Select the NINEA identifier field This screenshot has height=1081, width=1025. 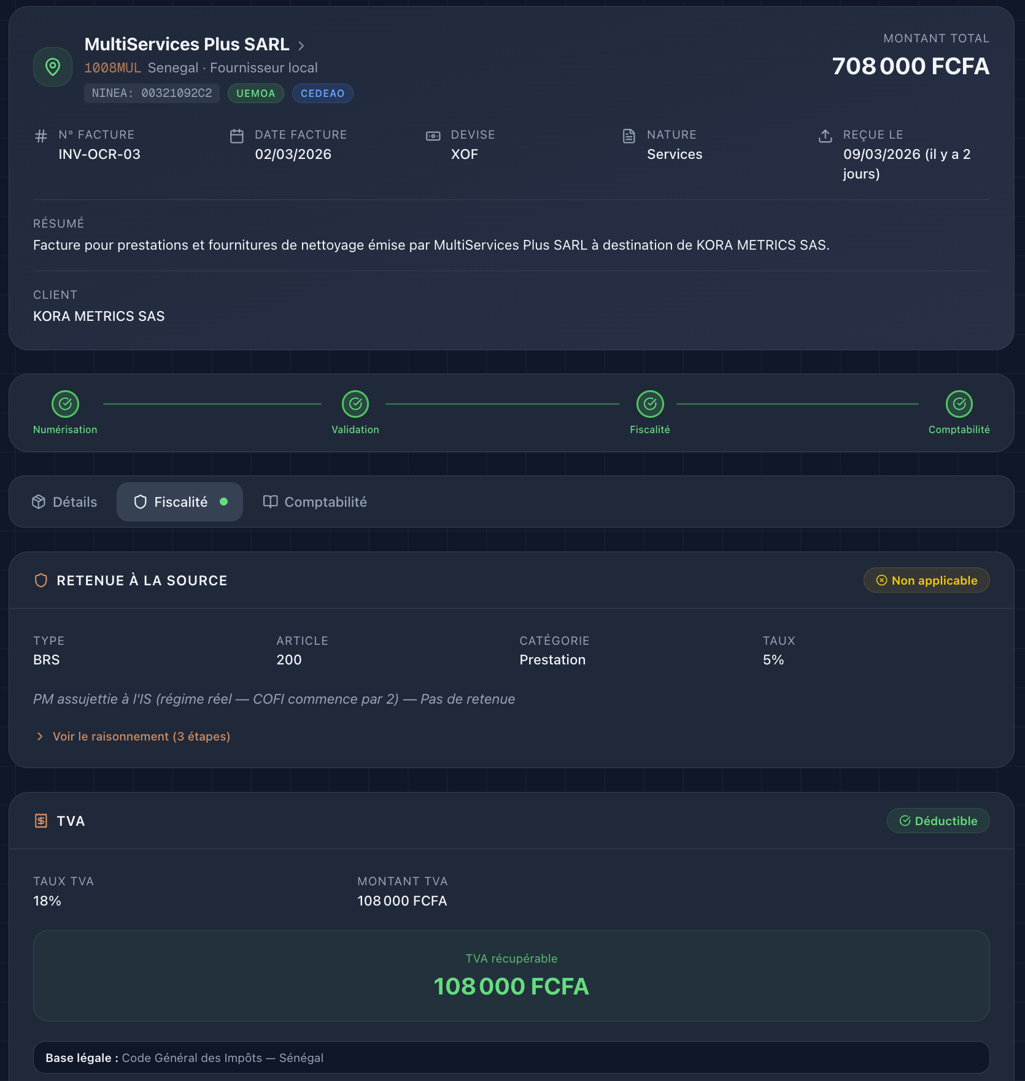click(152, 93)
